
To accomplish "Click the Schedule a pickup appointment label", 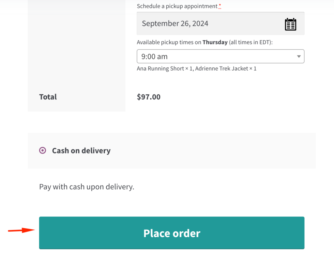I will click(177, 6).
